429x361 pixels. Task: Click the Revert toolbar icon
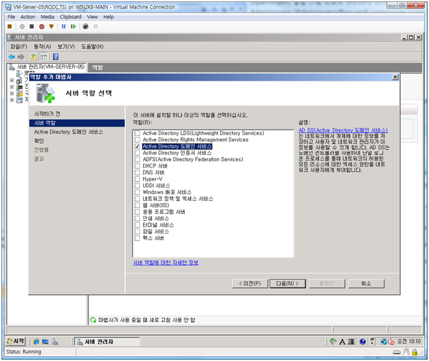click(96, 26)
